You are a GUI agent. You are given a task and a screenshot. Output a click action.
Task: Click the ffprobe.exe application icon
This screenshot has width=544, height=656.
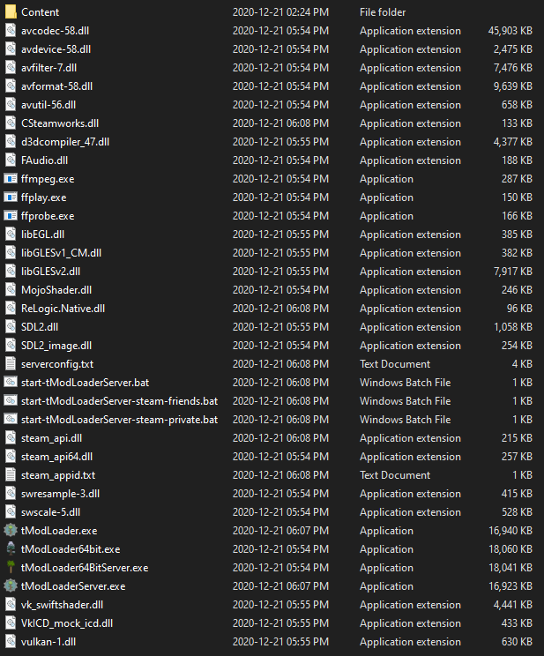coord(11,216)
